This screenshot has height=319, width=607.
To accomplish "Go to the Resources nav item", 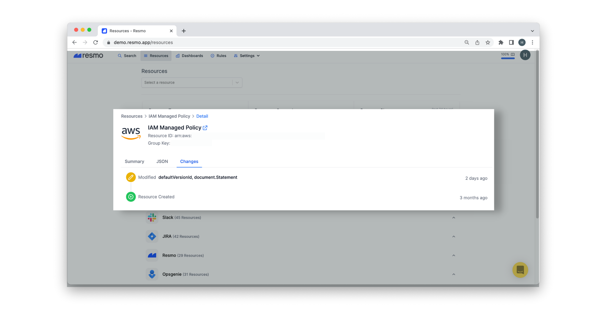I will pyautogui.click(x=156, y=56).
